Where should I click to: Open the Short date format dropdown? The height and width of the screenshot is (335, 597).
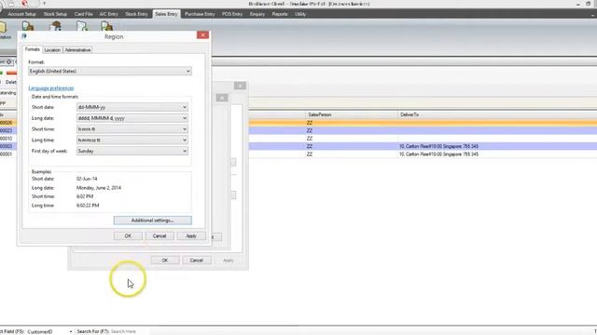coord(132,107)
